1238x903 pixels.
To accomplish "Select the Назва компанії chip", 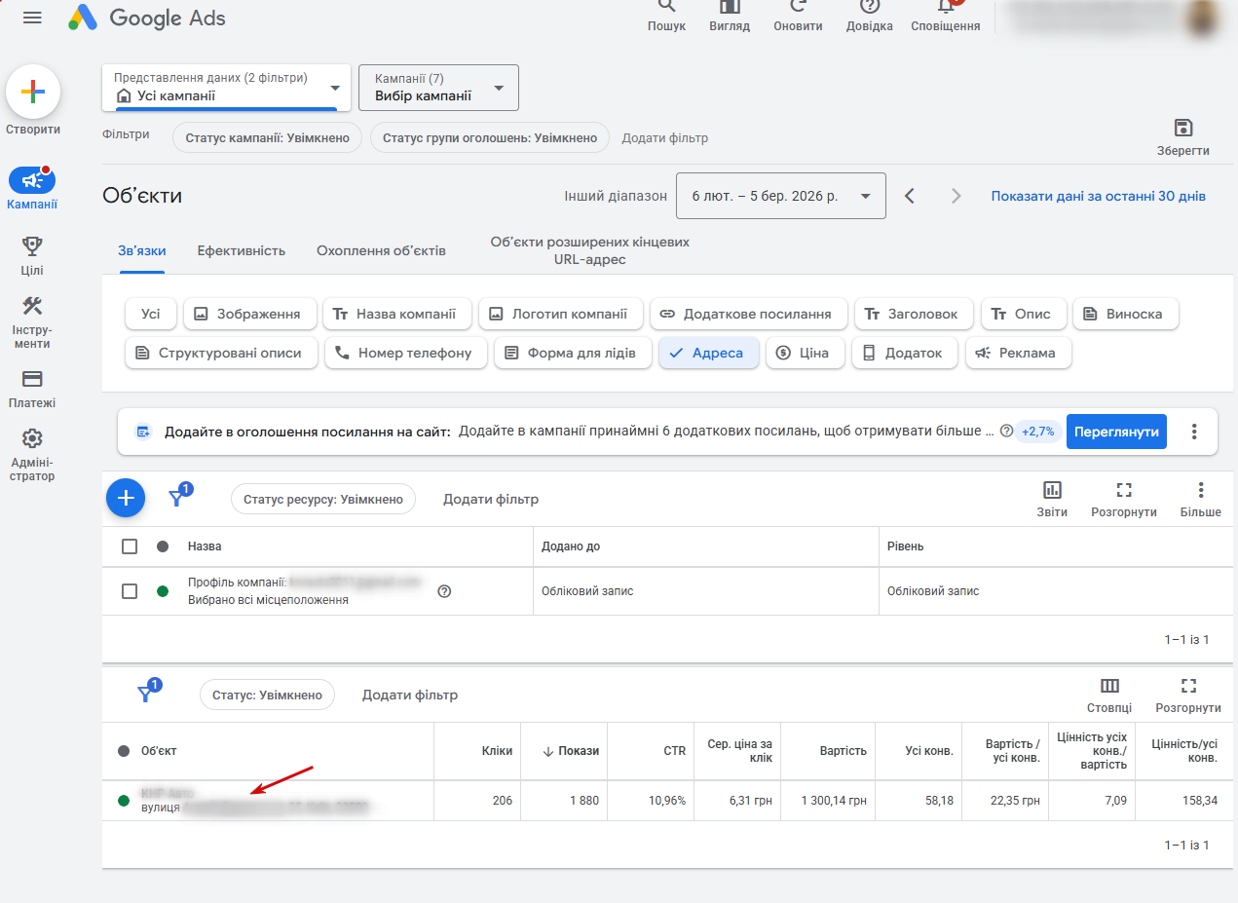I will coord(397,314).
